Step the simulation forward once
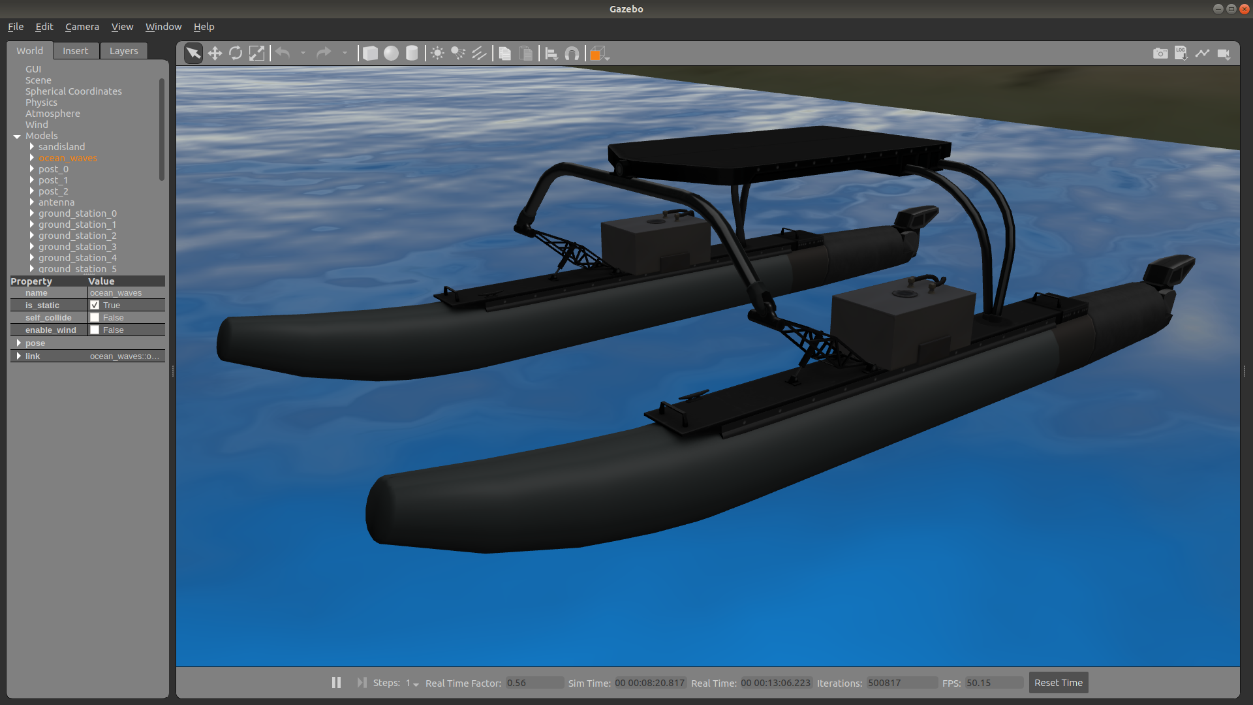The image size is (1253, 705). 362,682
